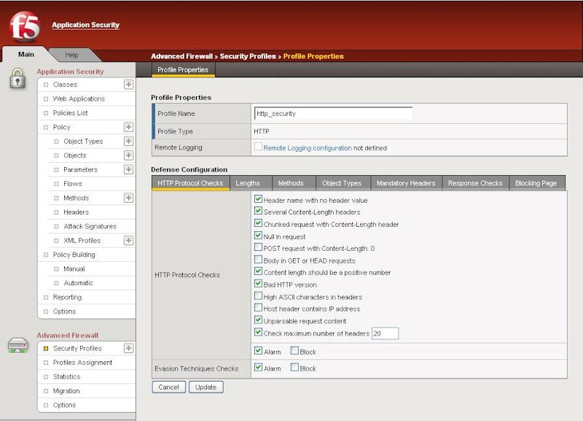Screen dimensions: 583x421
Task: Enable Block for HTTP Protocol Checks
Action: click(x=294, y=351)
